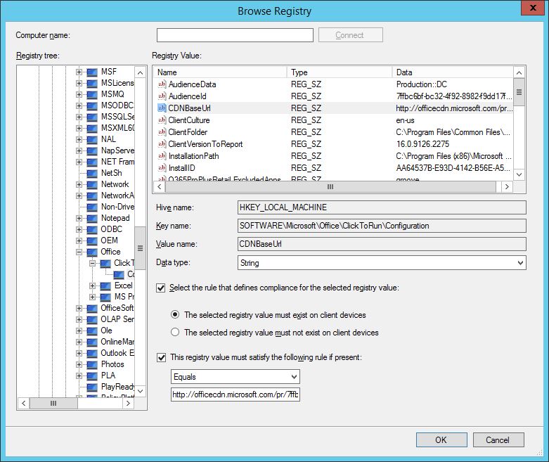Click registry tree scroll up arrow
Screen dimensions: 549x462
tap(141, 73)
